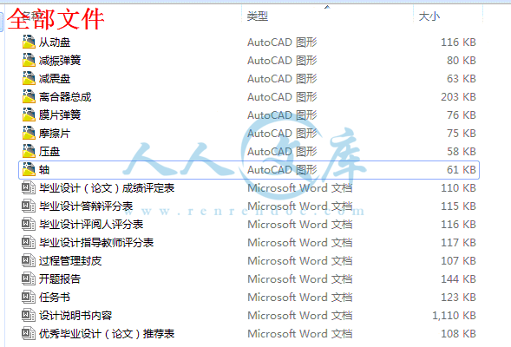511x347 pixels.
Task: Click the 63 KB size of 减震盘
Action: [462, 79]
